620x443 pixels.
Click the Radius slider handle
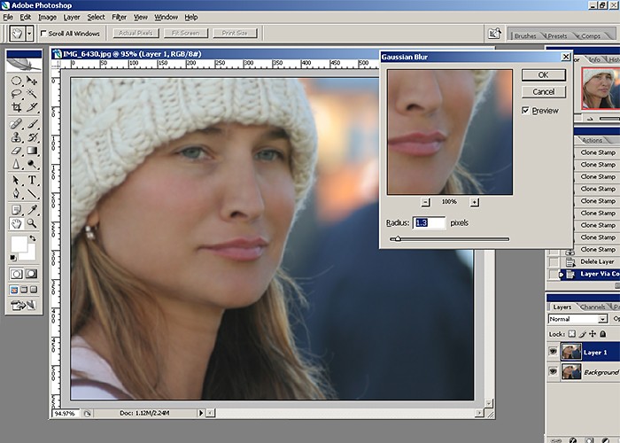pos(399,238)
